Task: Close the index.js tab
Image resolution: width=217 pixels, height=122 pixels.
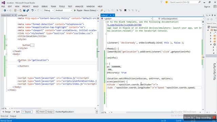Action: tap(113, 15)
